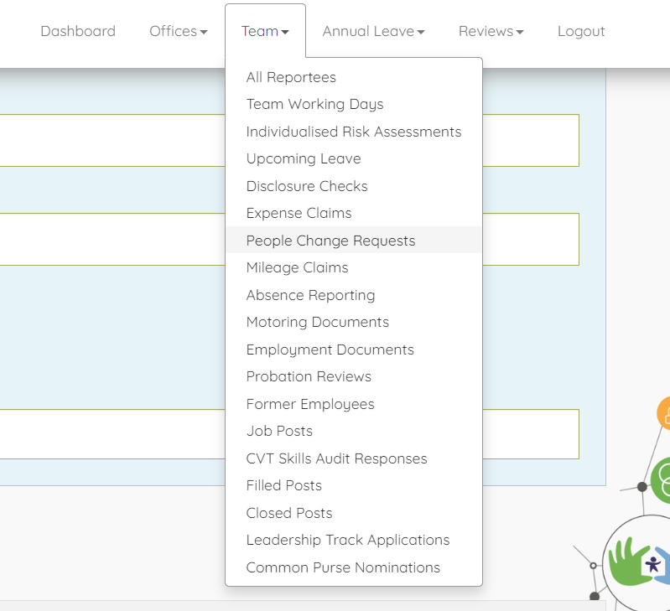This screenshot has height=611, width=670.
Task: Choose Individualised Risk Assessments
Action: pyautogui.click(x=353, y=132)
